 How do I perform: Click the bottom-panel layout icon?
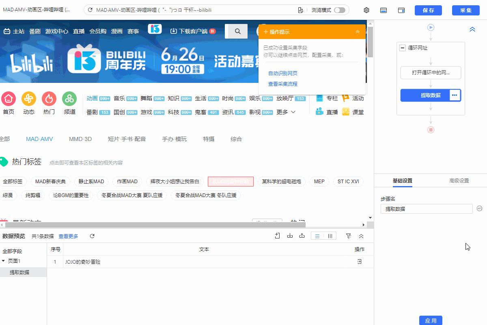(x=383, y=10)
